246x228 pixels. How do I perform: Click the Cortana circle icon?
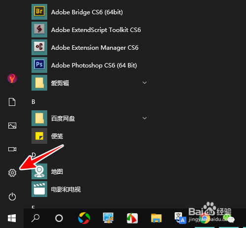click(x=59, y=218)
